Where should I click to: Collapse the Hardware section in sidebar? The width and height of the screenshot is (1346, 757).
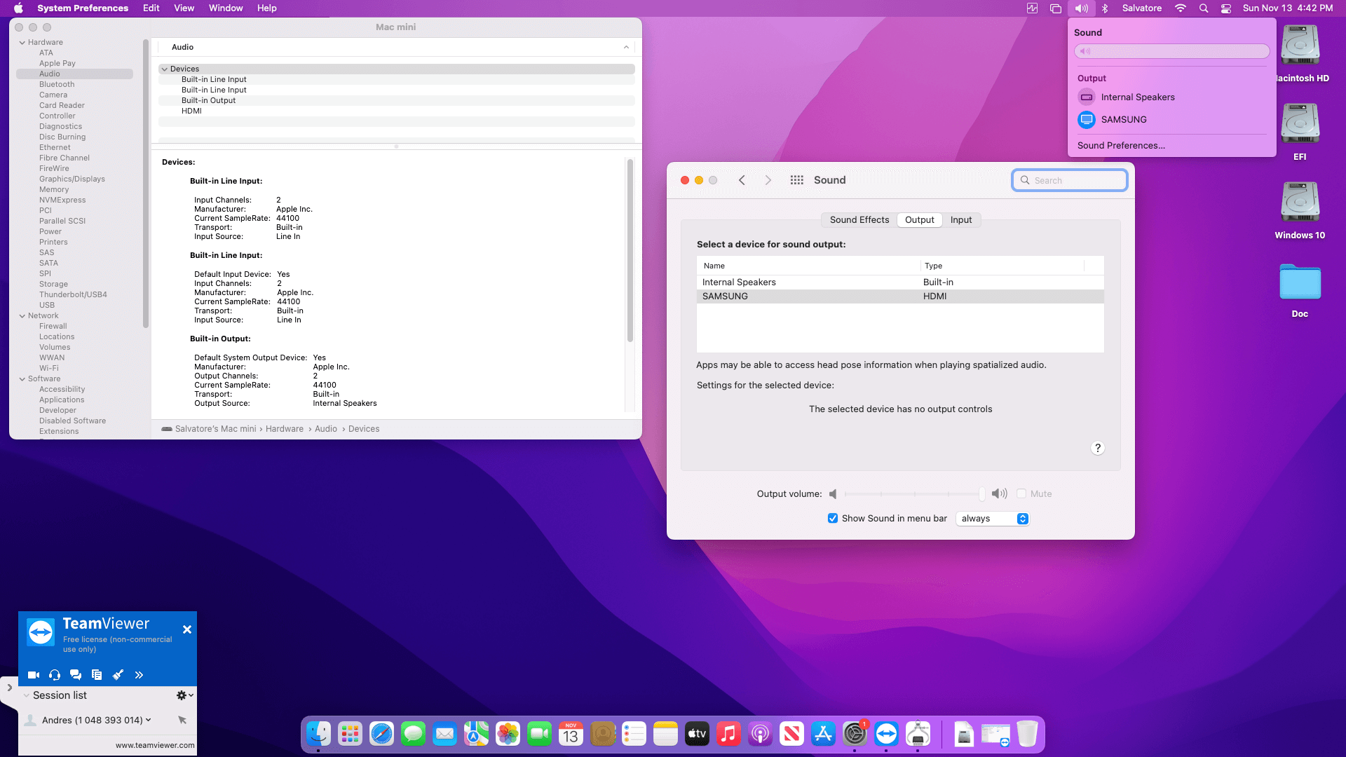(x=22, y=42)
